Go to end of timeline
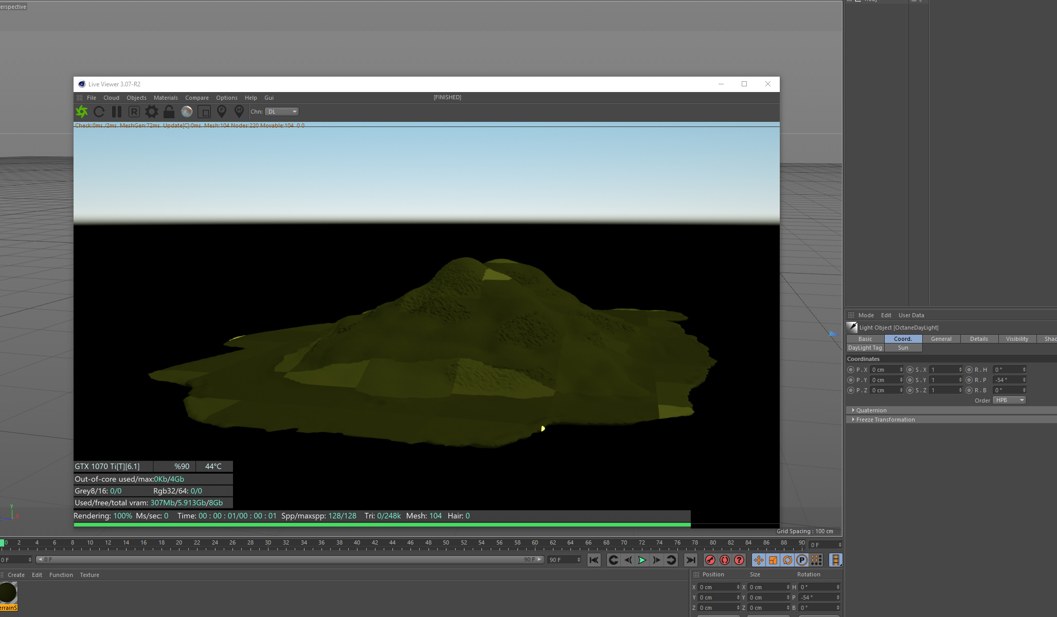Viewport: 1057px width, 617px height. 691,560
